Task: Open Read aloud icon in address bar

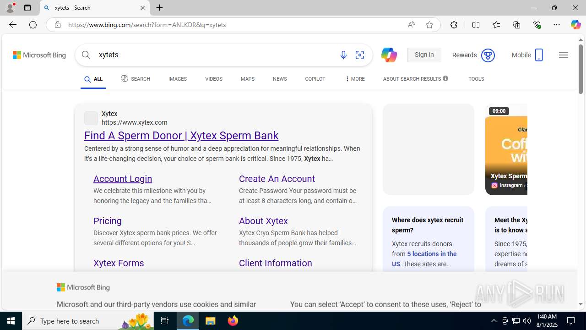Action: pos(411,25)
